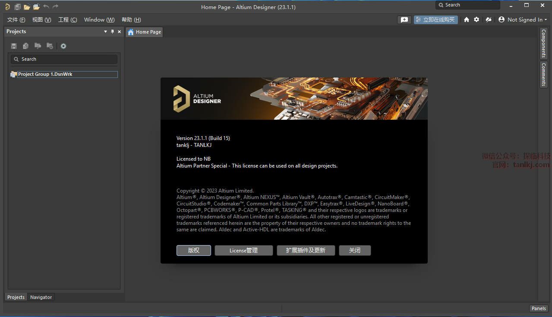Click the Altium logo icon in title bar
Screen dimensions: 552x317
(7, 6)
